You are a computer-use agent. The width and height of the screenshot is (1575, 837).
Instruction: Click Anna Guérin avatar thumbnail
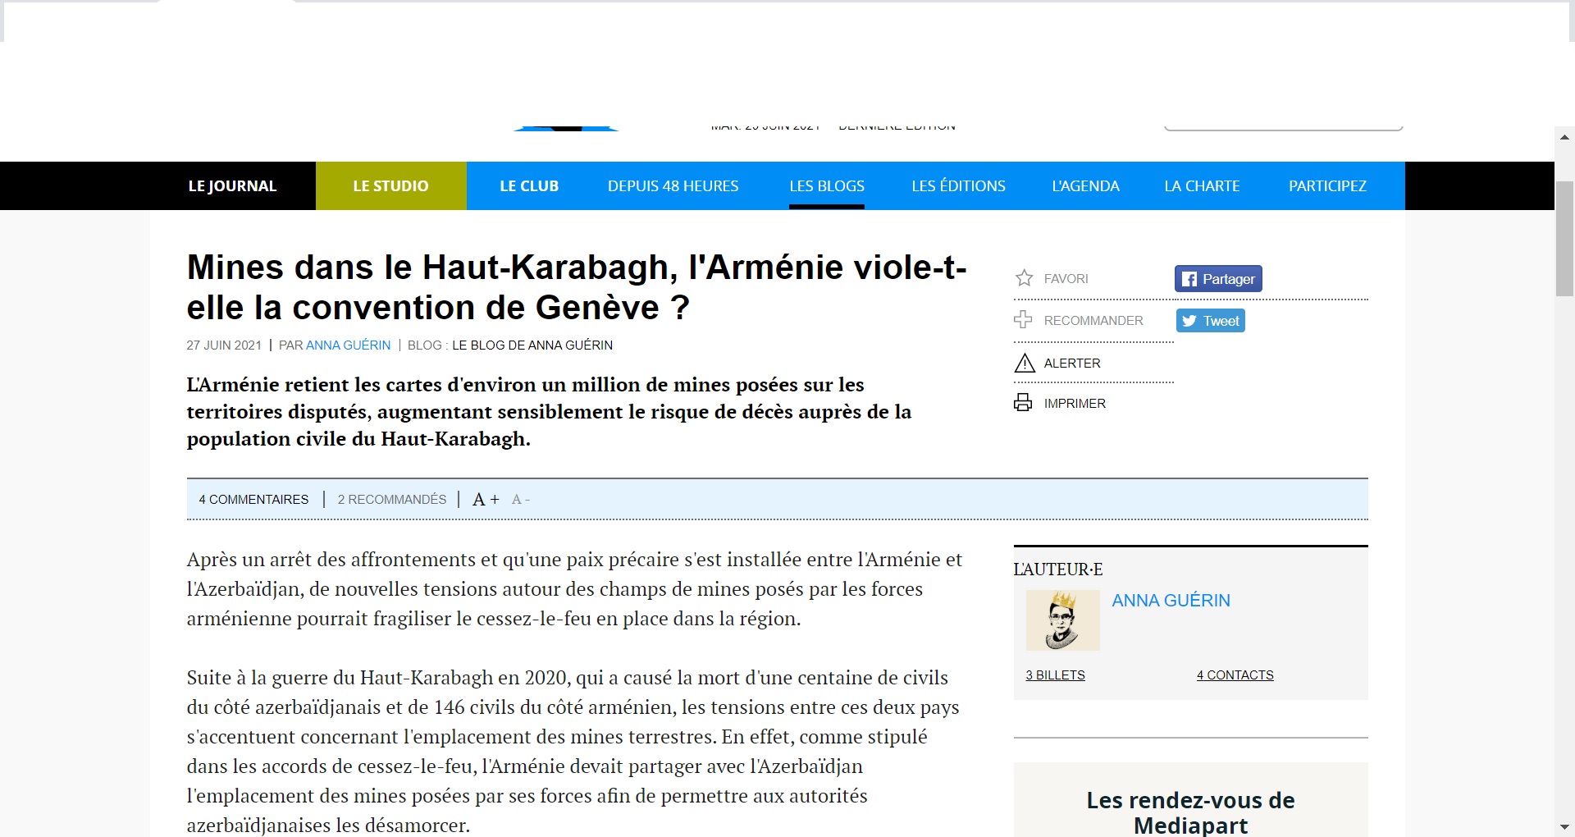coord(1062,620)
